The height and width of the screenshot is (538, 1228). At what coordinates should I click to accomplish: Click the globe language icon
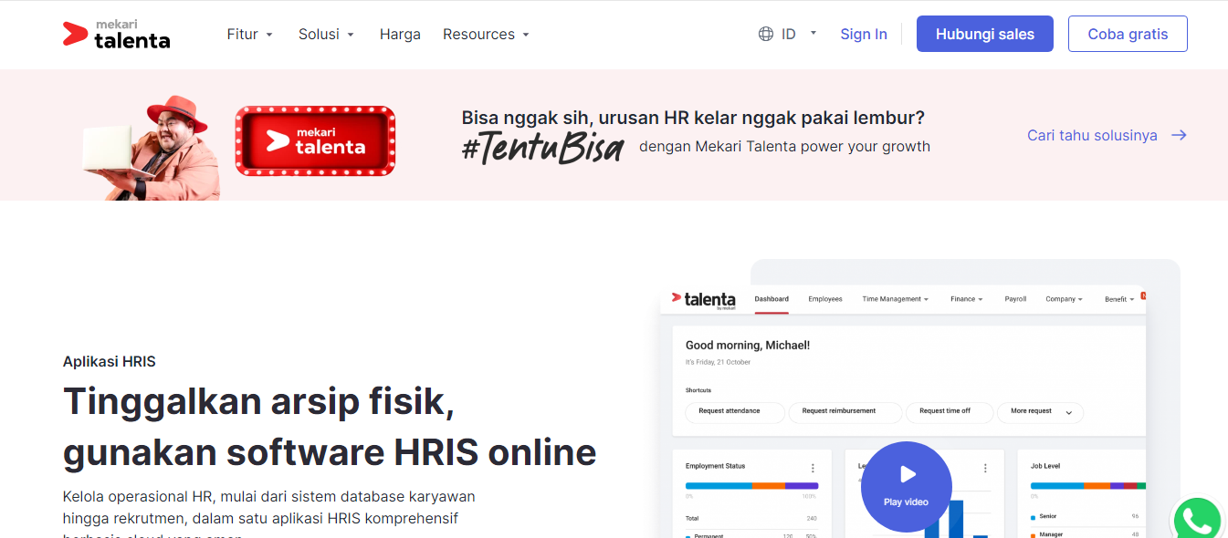pos(766,33)
